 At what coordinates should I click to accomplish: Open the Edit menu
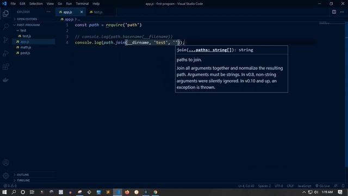pyautogui.click(x=22, y=4)
